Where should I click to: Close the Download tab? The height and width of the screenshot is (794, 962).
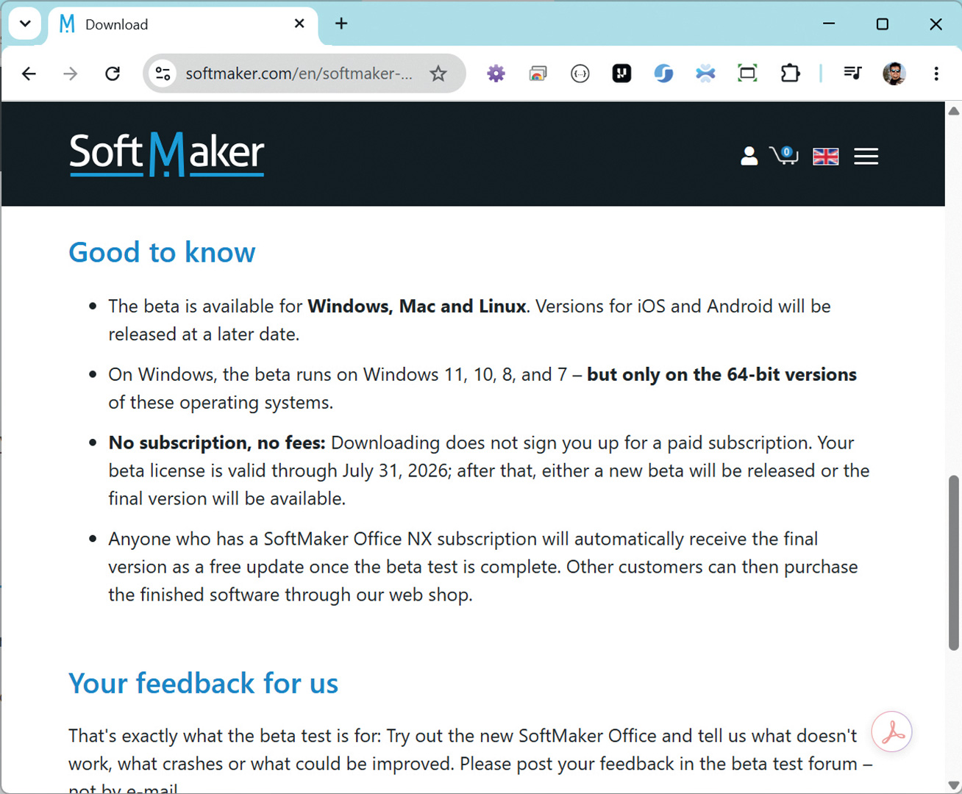(299, 24)
